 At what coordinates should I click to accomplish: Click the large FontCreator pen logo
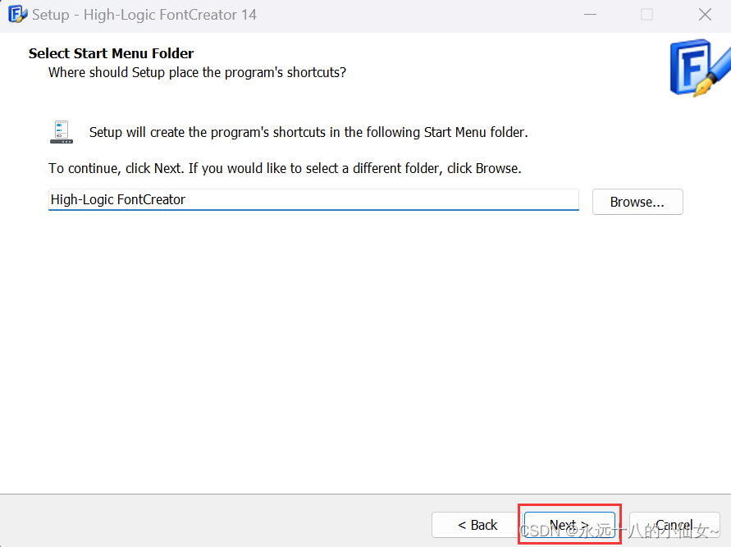click(699, 68)
